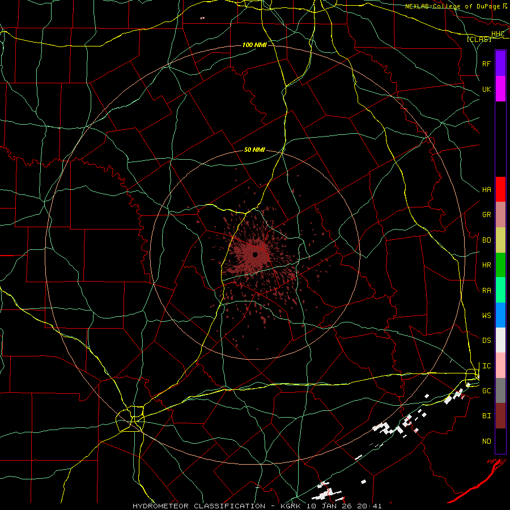Click the IC legend label
510x510 pixels.
(486, 366)
